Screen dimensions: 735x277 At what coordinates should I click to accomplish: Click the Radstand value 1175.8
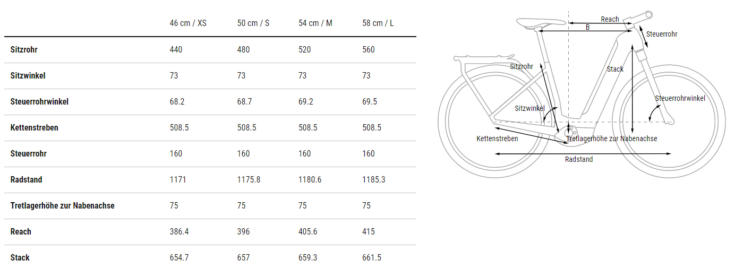[249, 179]
